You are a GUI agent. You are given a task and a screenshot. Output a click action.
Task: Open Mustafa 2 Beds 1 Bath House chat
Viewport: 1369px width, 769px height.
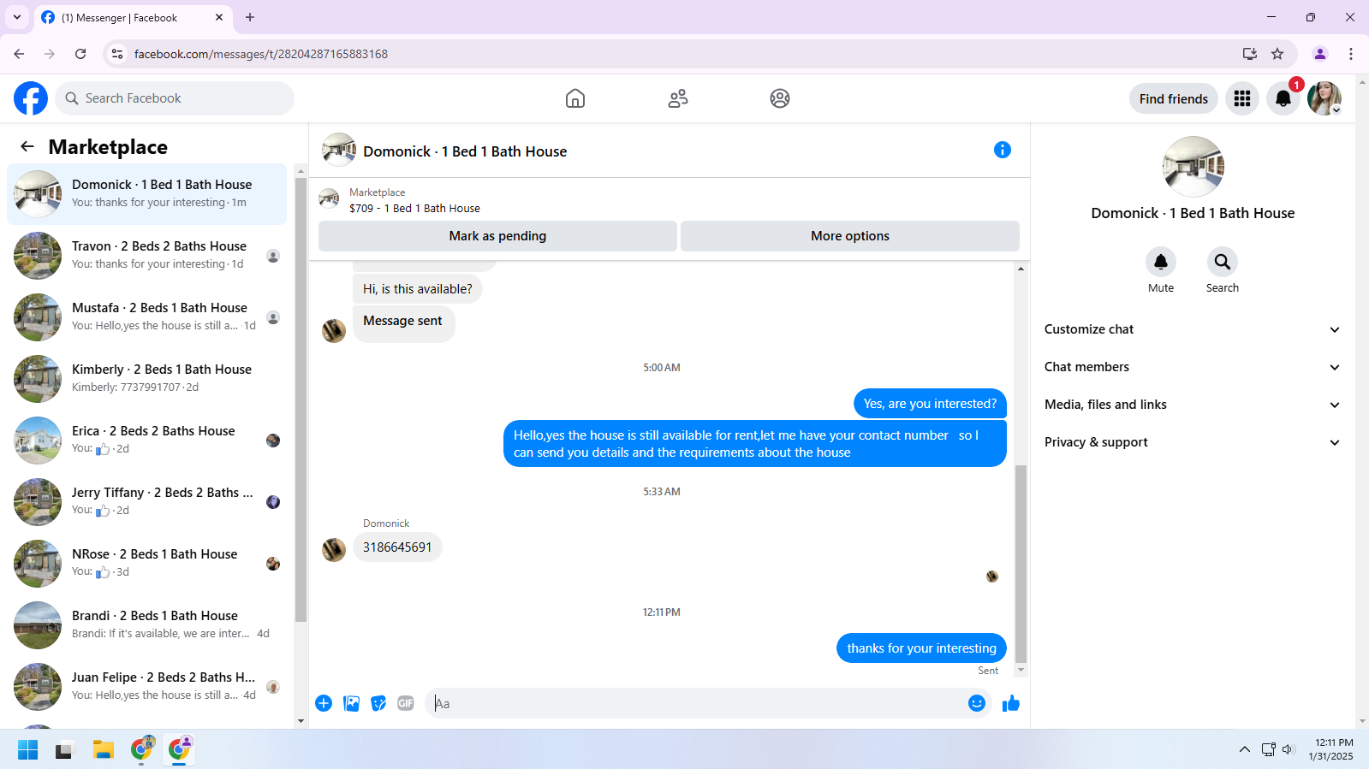(x=147, y=317)
